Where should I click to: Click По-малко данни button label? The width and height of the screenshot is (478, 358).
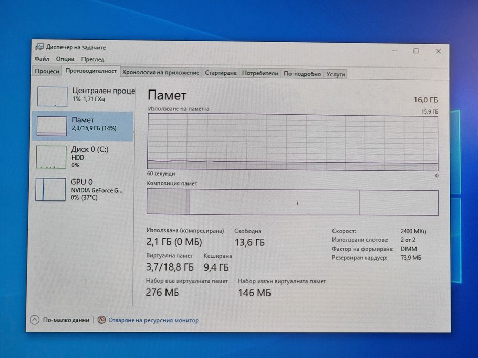(x=66, y=320)
